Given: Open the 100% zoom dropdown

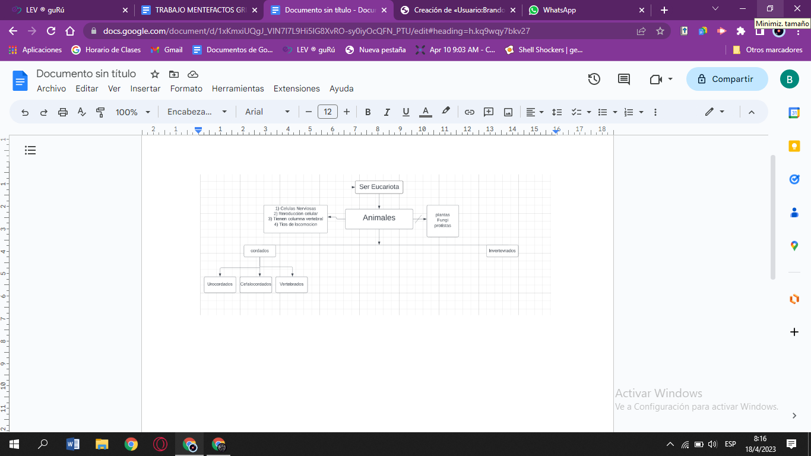Looking at the screenshot, I should 133,112.
